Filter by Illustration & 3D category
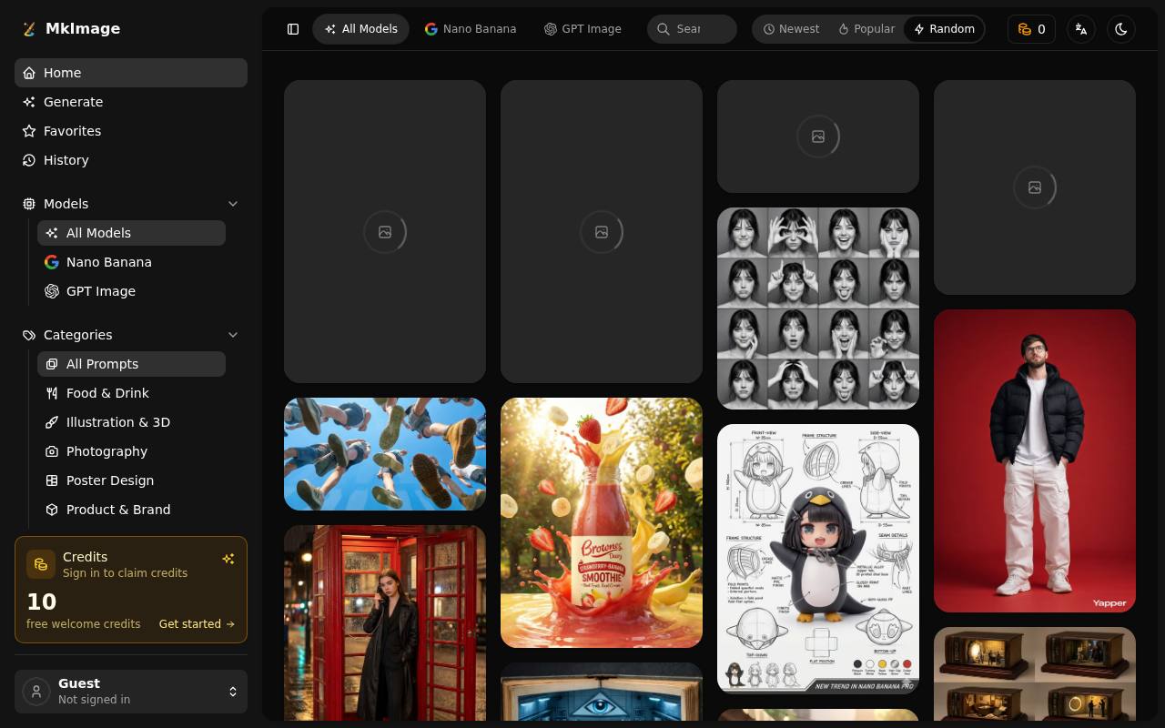 (131, 422)
